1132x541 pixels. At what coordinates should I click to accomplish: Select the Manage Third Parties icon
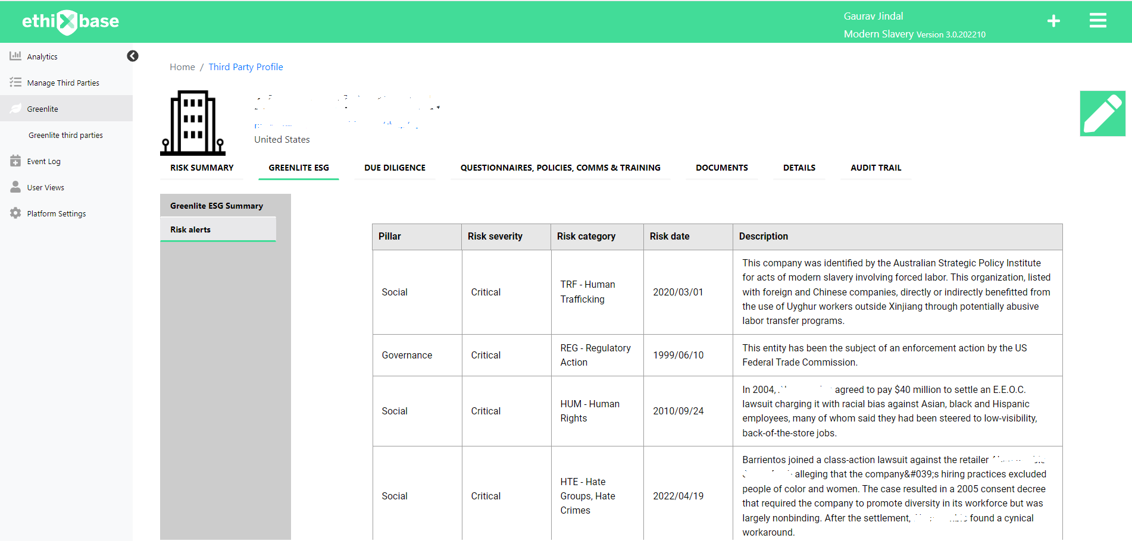pos(15,82)
